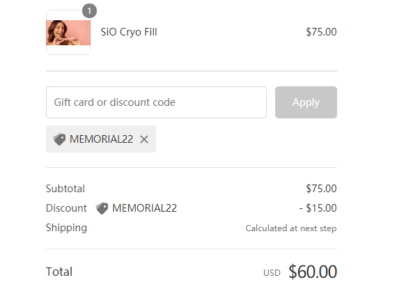The image size is (397, 289).
Task: Remove the MEMORIAL22 discount code
Action: pos(144,139)
